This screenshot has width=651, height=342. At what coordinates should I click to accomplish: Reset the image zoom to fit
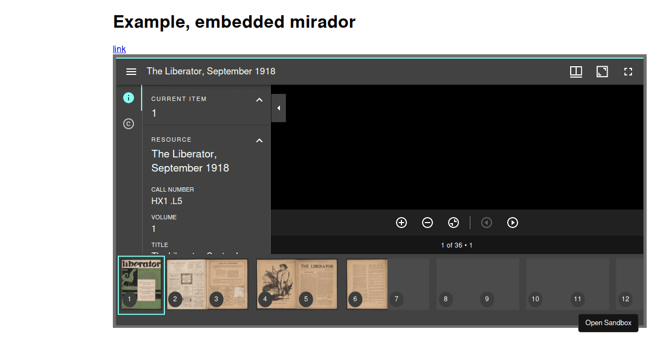454,223
